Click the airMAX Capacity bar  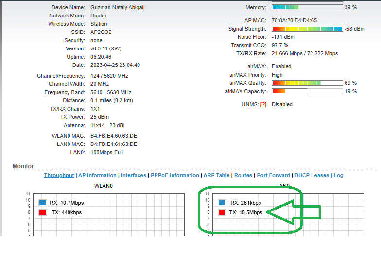pos(307,91)
